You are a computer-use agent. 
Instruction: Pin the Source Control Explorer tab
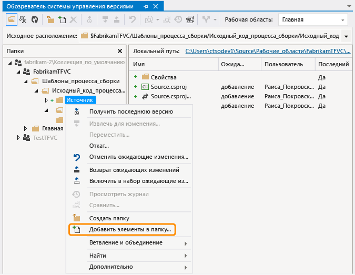[x=146, y=6]
